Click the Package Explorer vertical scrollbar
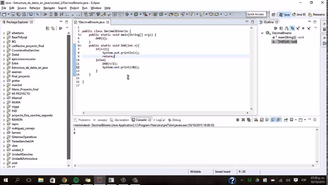 pos(69,98)
